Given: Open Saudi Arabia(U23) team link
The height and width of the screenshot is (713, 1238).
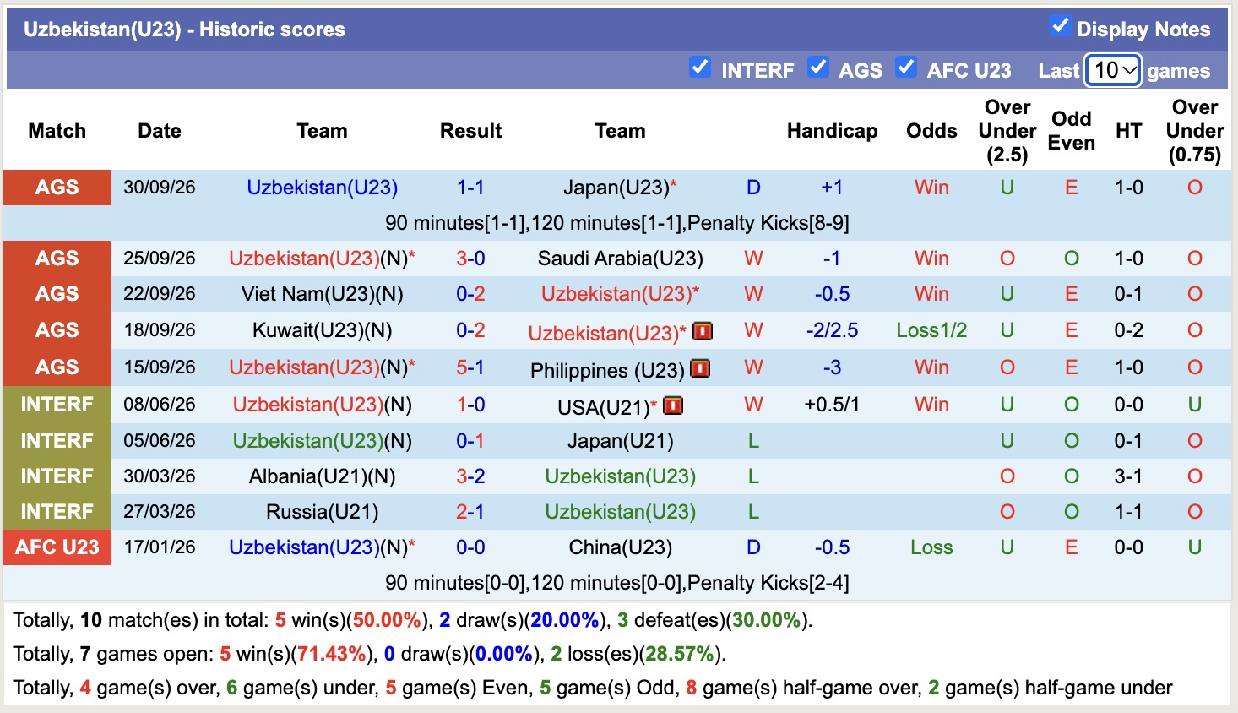Looking at the screenshot, I should (621, 259).
